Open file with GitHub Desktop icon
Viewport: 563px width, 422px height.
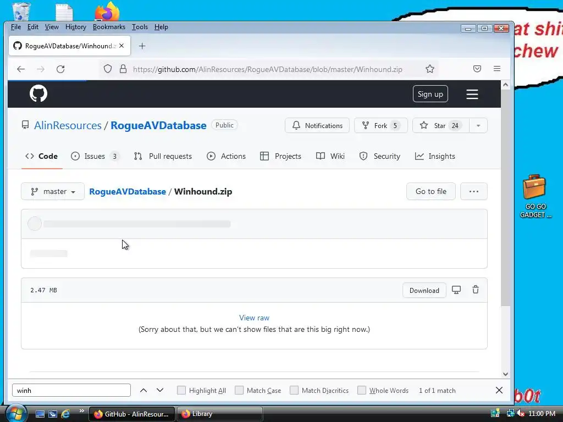click(456, 290)
